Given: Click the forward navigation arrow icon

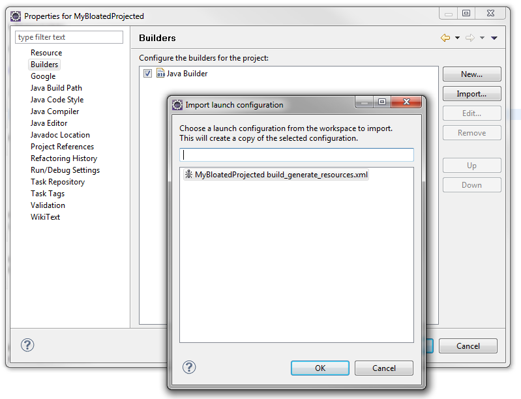Looking at the screenshot, I should (470, 38).
